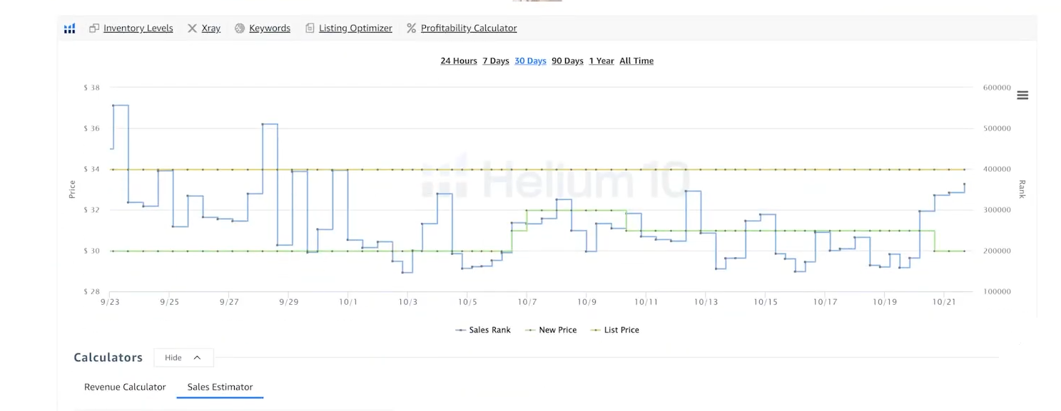Click the 10/13 date label on axis
The height and width of the screenshot is (411, 1061).
pos(706,302)
